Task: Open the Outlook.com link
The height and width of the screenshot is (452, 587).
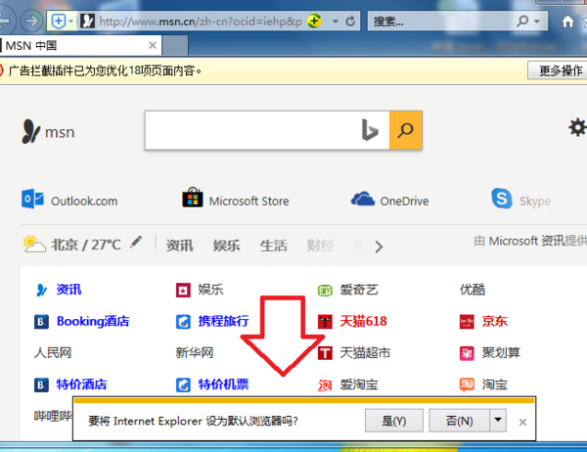Action: [69, 200]
